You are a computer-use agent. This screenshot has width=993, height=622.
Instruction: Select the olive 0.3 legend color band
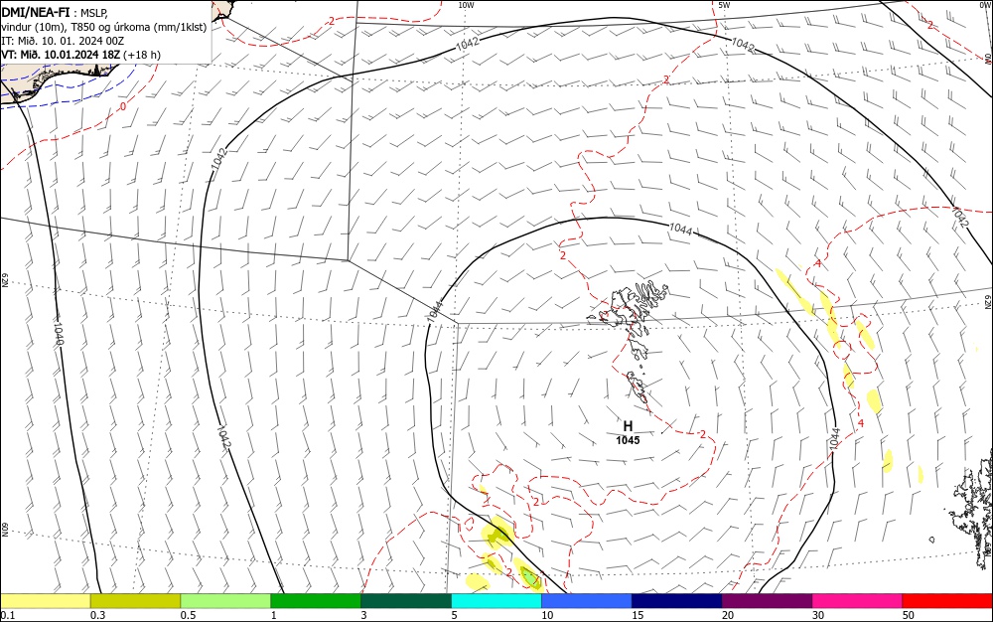135,601
